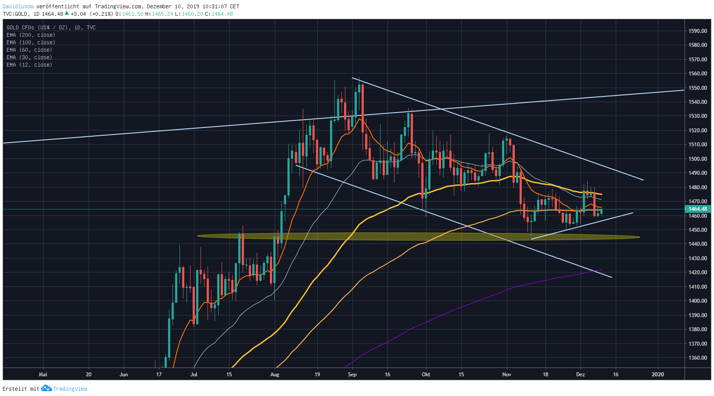
Task: Click the 1360.00 price axis label
Action: (698, 358)
